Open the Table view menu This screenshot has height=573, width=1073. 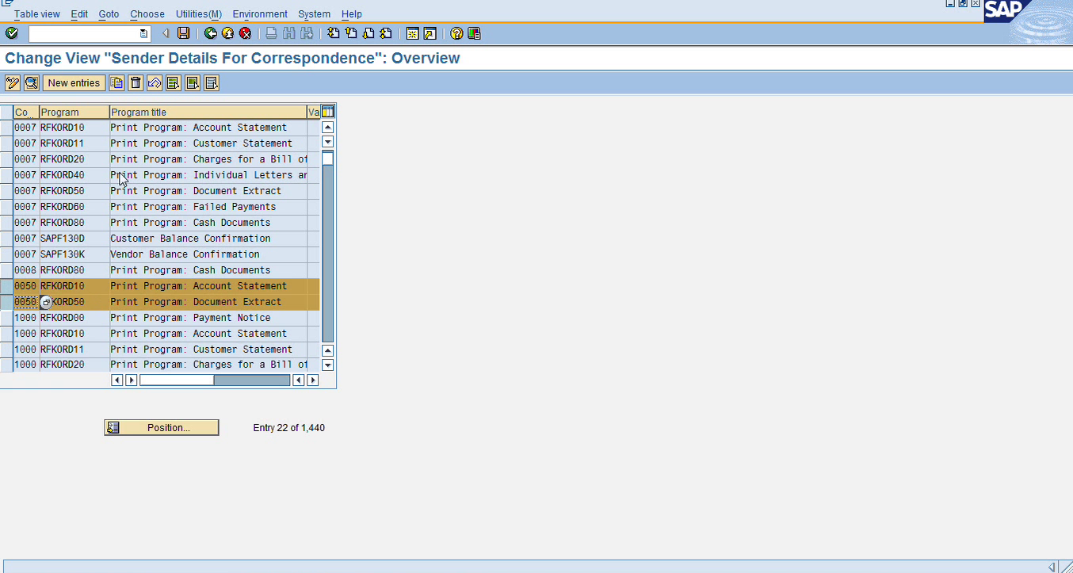tap(36, 14)
